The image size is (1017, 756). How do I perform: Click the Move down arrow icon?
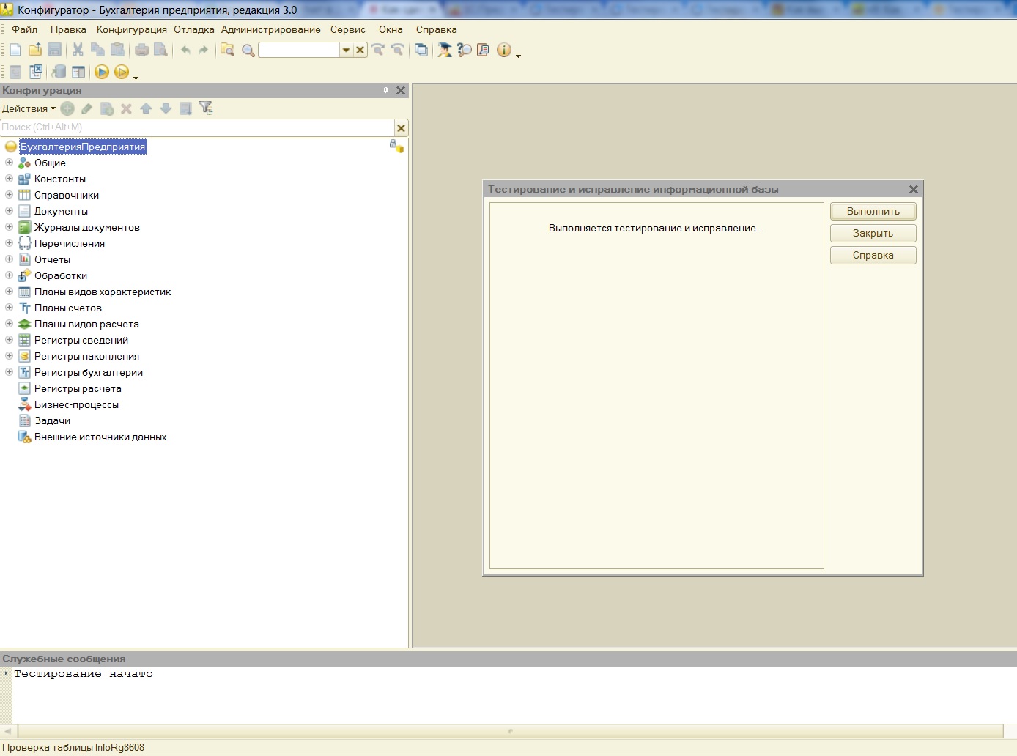pyautogui.click(x=166, y=108)
